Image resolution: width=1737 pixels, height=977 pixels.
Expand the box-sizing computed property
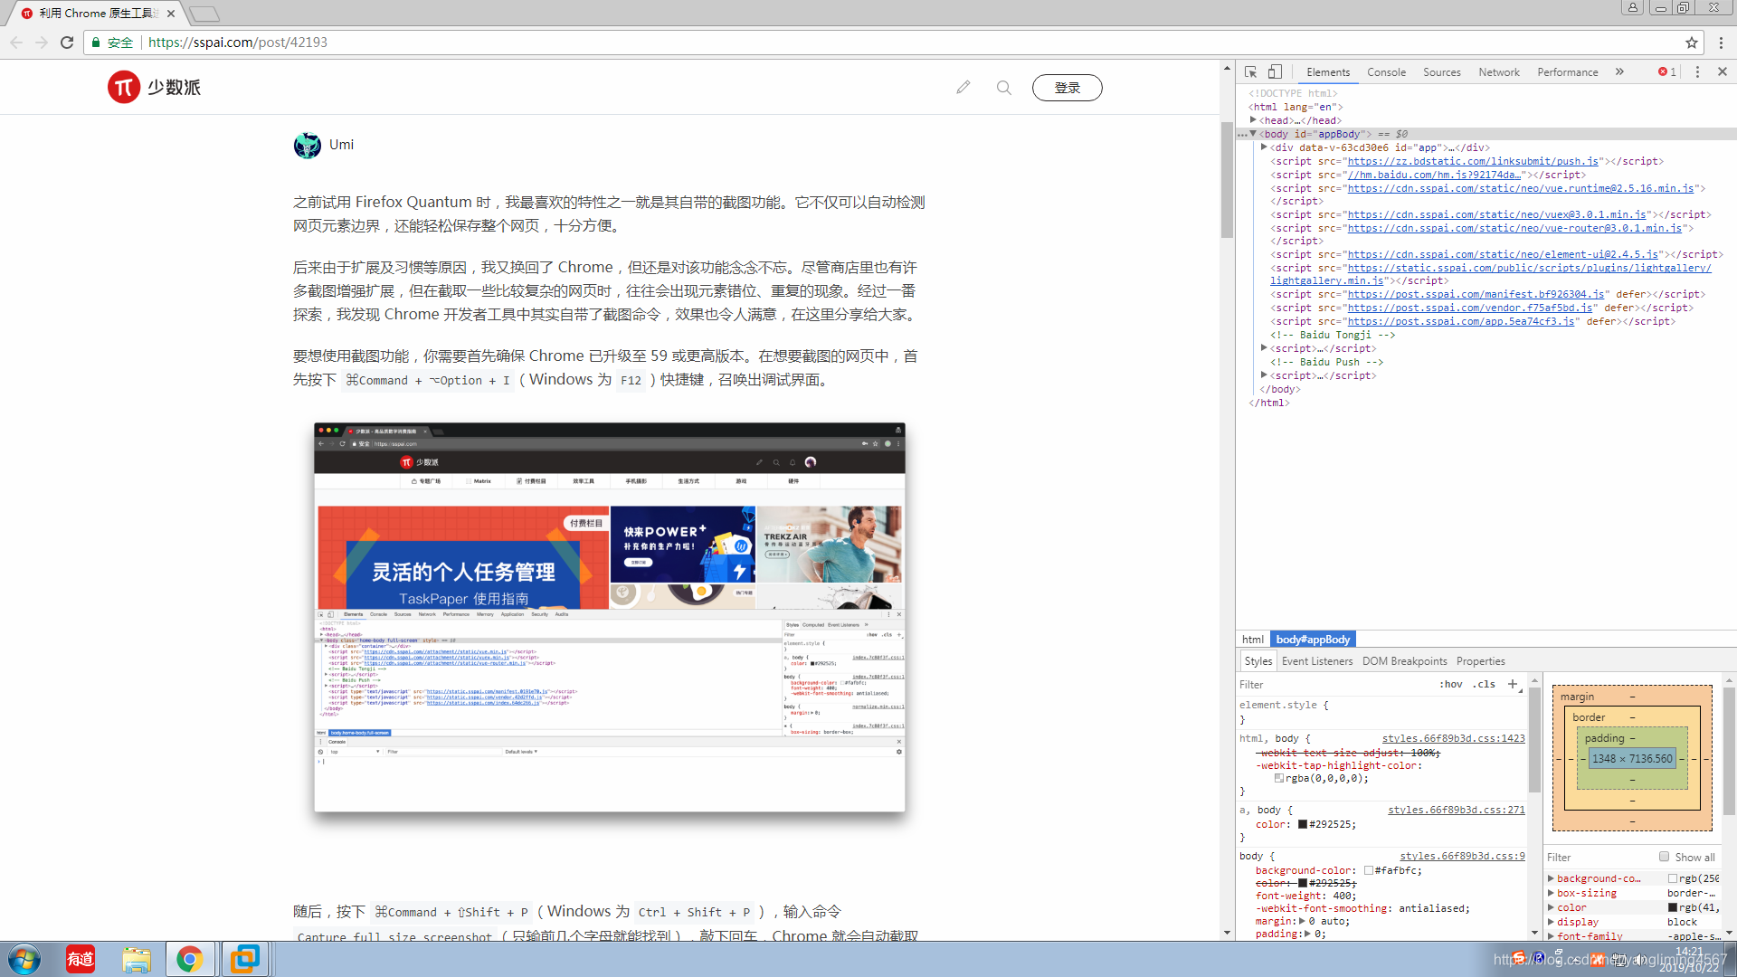[x=1551, y=893]
